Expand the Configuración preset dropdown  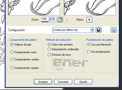click(92, 30)
